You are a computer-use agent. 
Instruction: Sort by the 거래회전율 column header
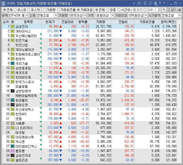coord(147,22)
